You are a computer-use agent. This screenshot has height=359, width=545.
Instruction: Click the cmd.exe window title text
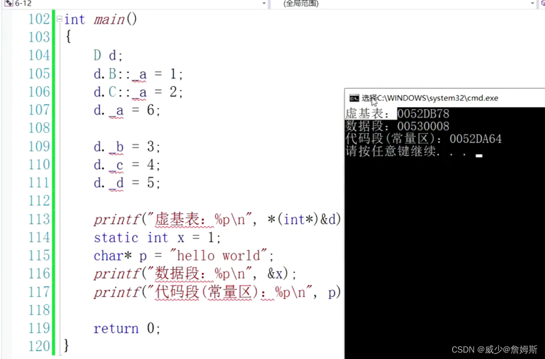point(430,98)
